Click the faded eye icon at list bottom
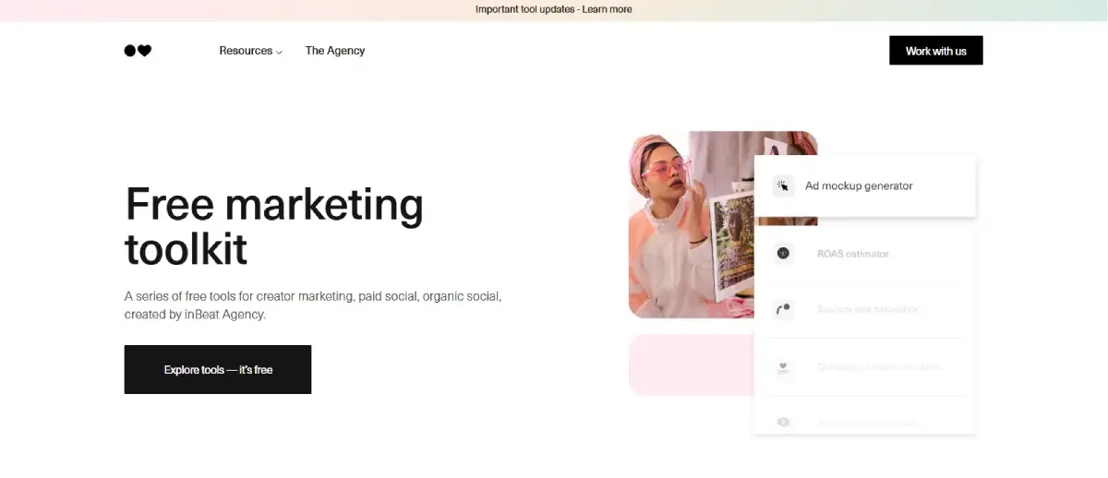The image size is (1108, 478). click(783, 422)
